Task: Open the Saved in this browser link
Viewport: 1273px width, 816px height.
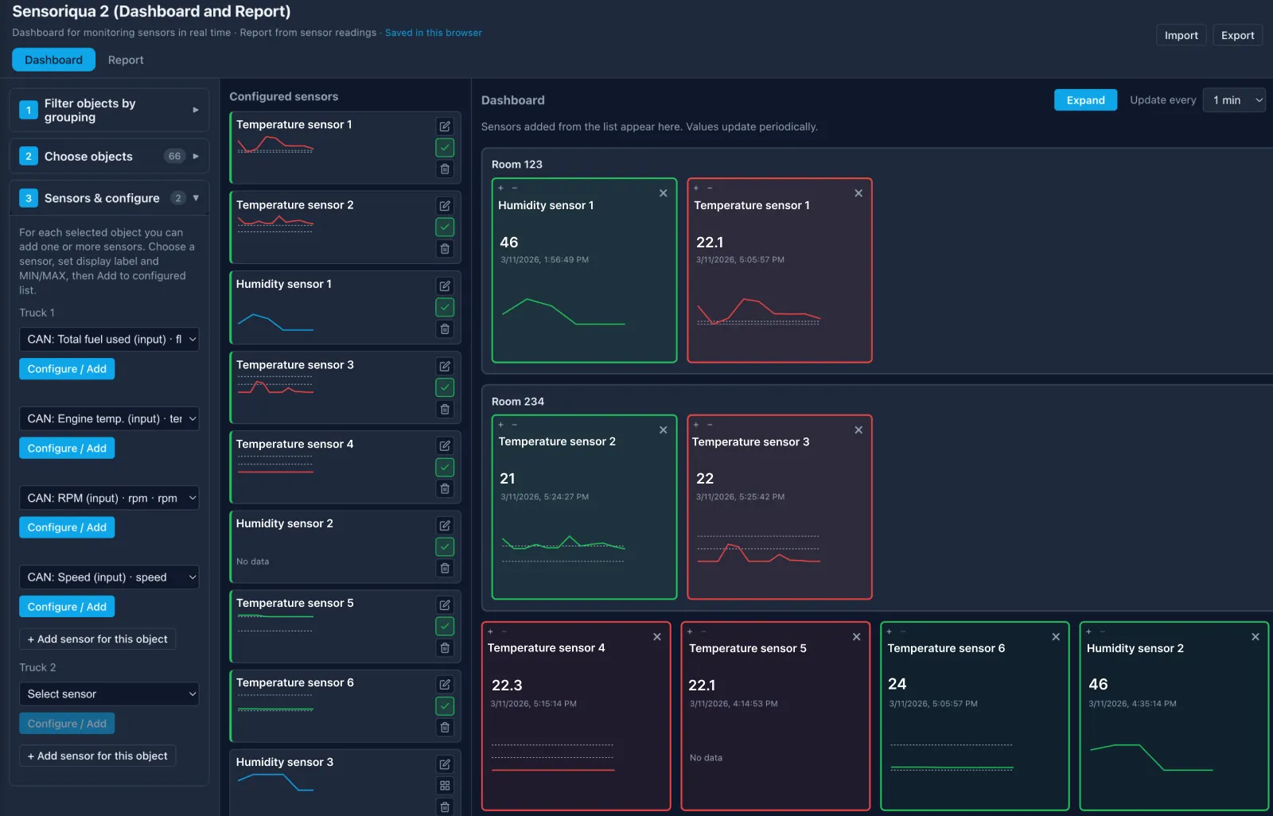Action: (434, 33)
